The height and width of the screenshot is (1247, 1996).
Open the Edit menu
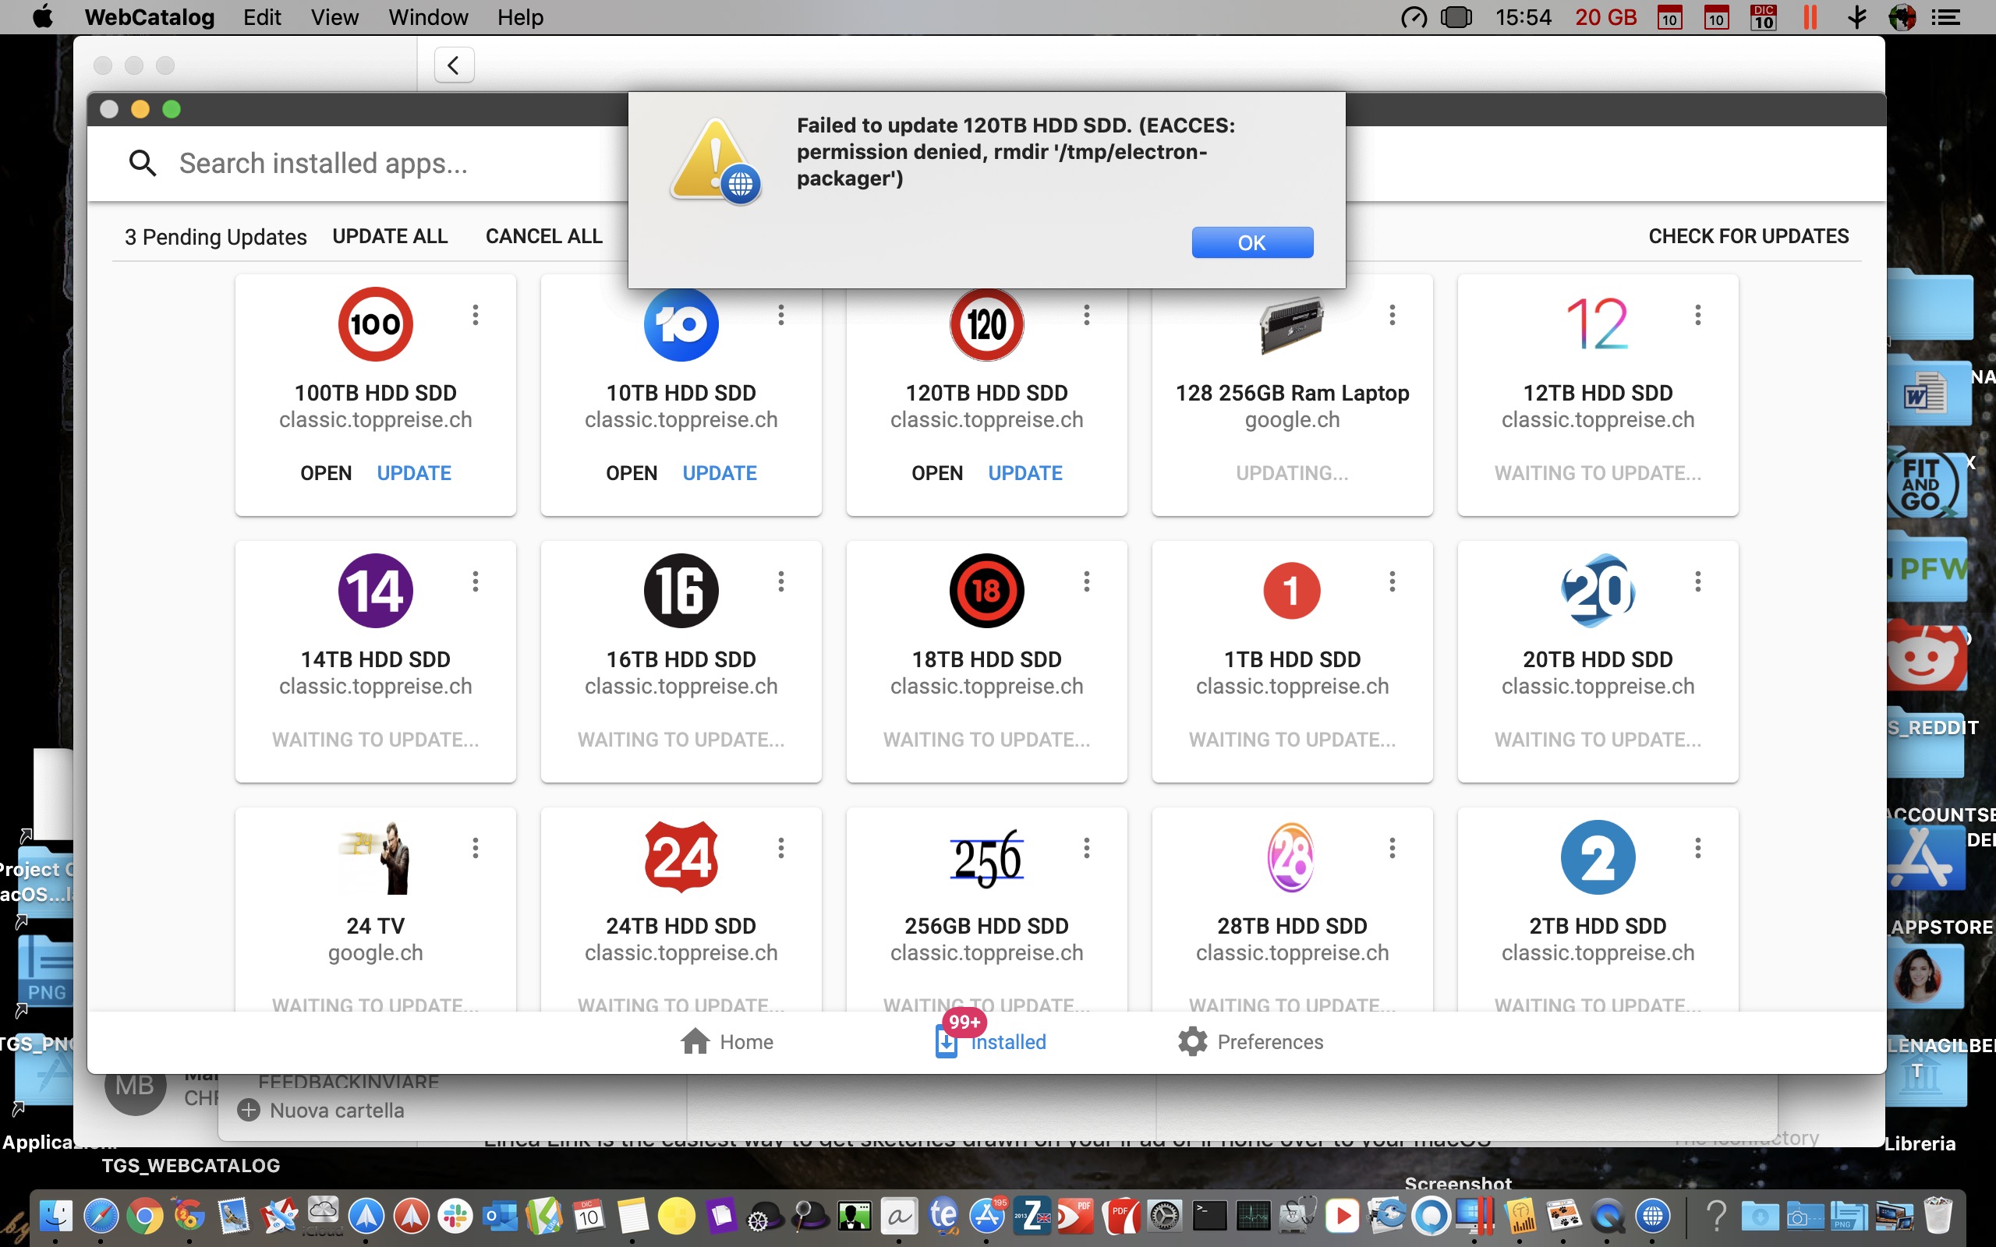[261, 17]
